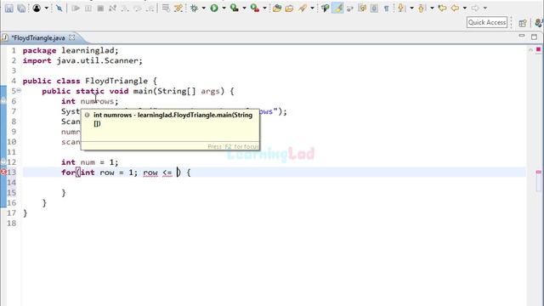Click the Open Perspective icon
Screen dimensions: 544x306
pos(523,23)
